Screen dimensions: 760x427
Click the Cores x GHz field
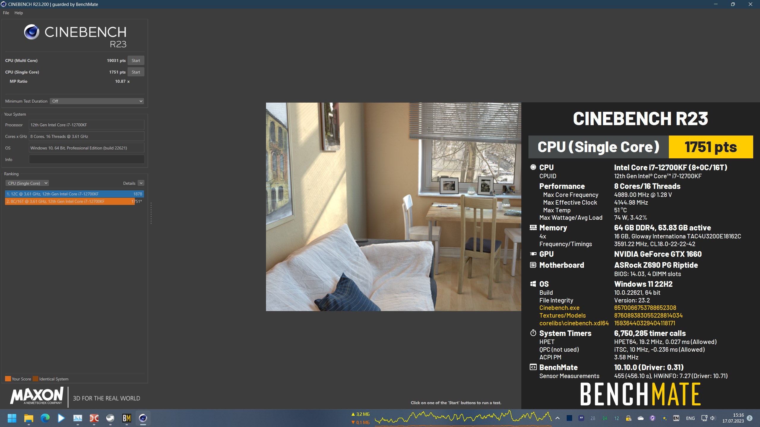click(87, 136)
